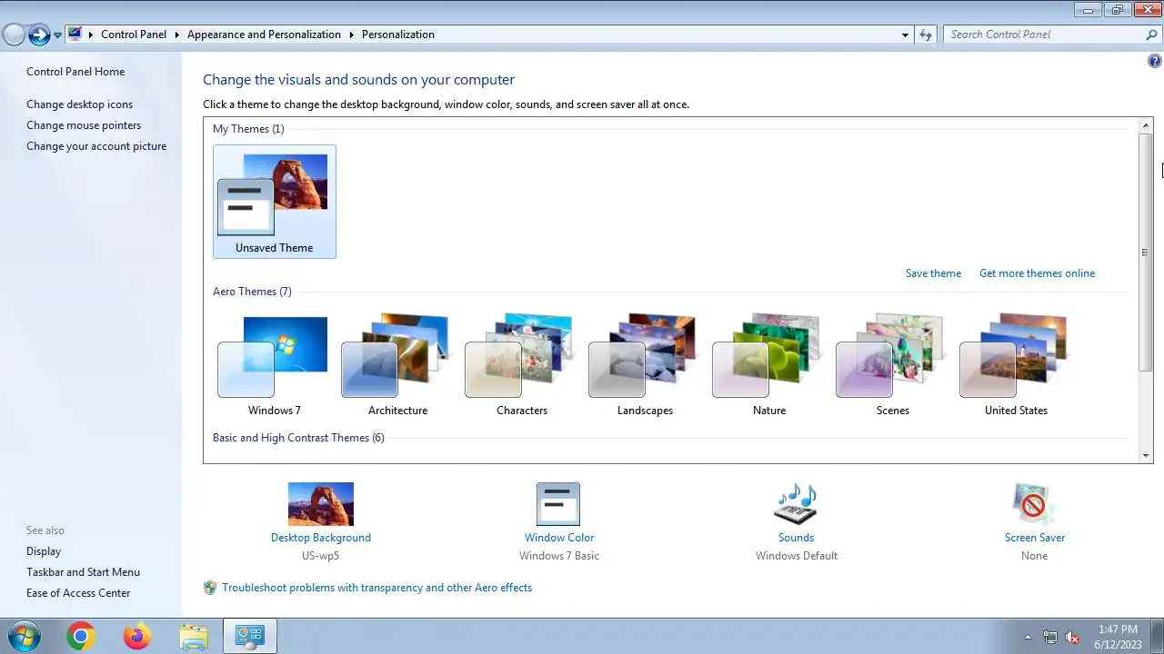Screen dimensions: 1164x654
Task: Click the search magnifier icon
Action: (1151, 35)
